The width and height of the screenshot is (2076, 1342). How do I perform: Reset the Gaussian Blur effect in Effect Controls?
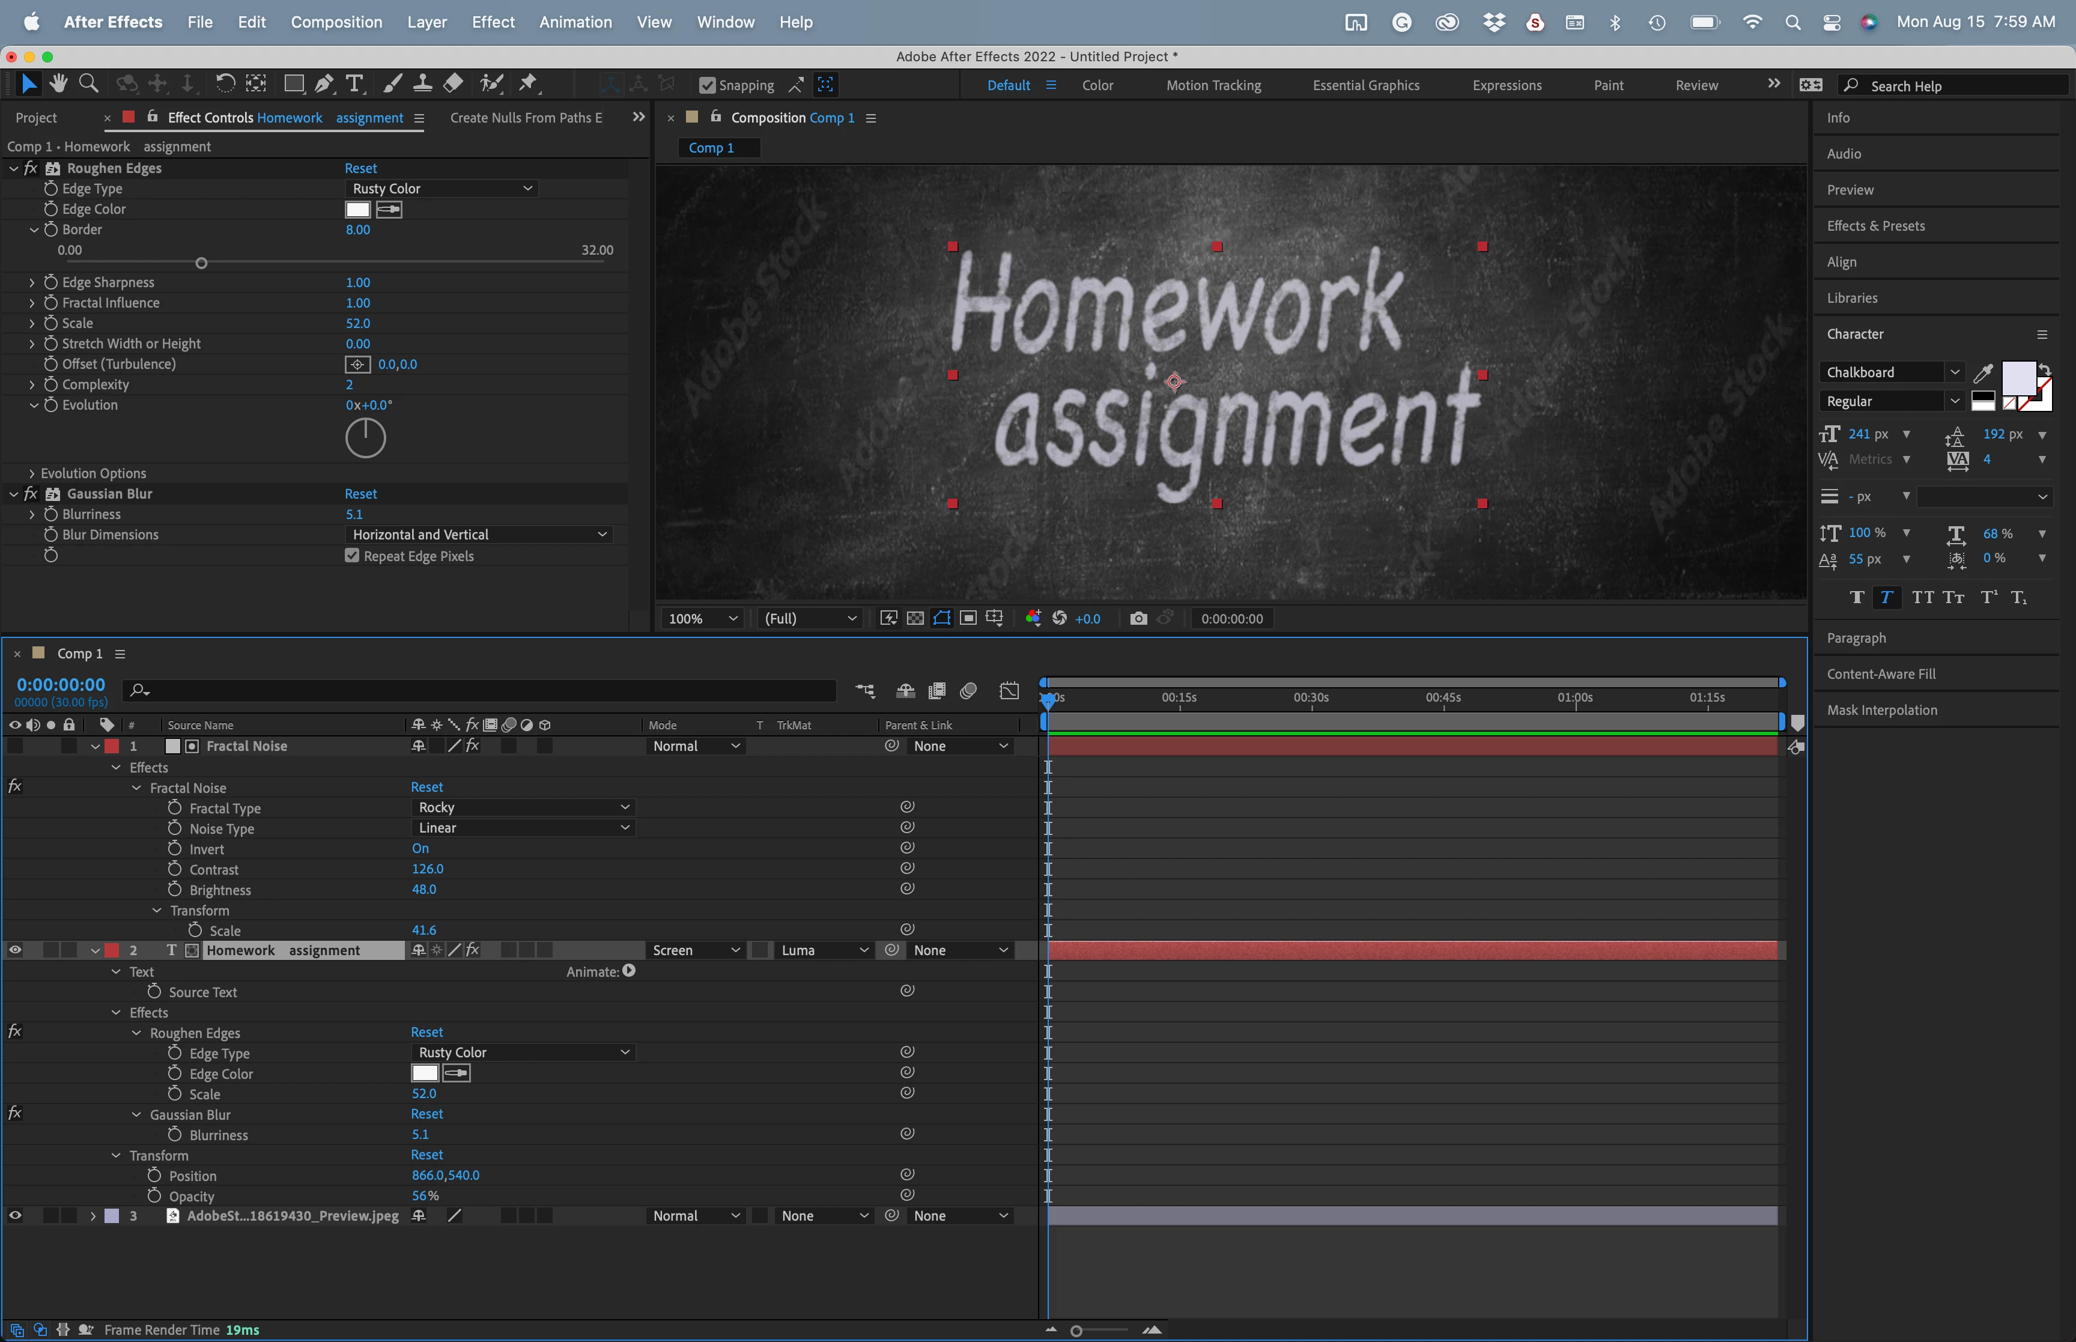pyautogui.click(x=360, y=494)
